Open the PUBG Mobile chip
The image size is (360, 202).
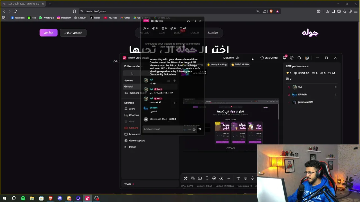[240, 65]
